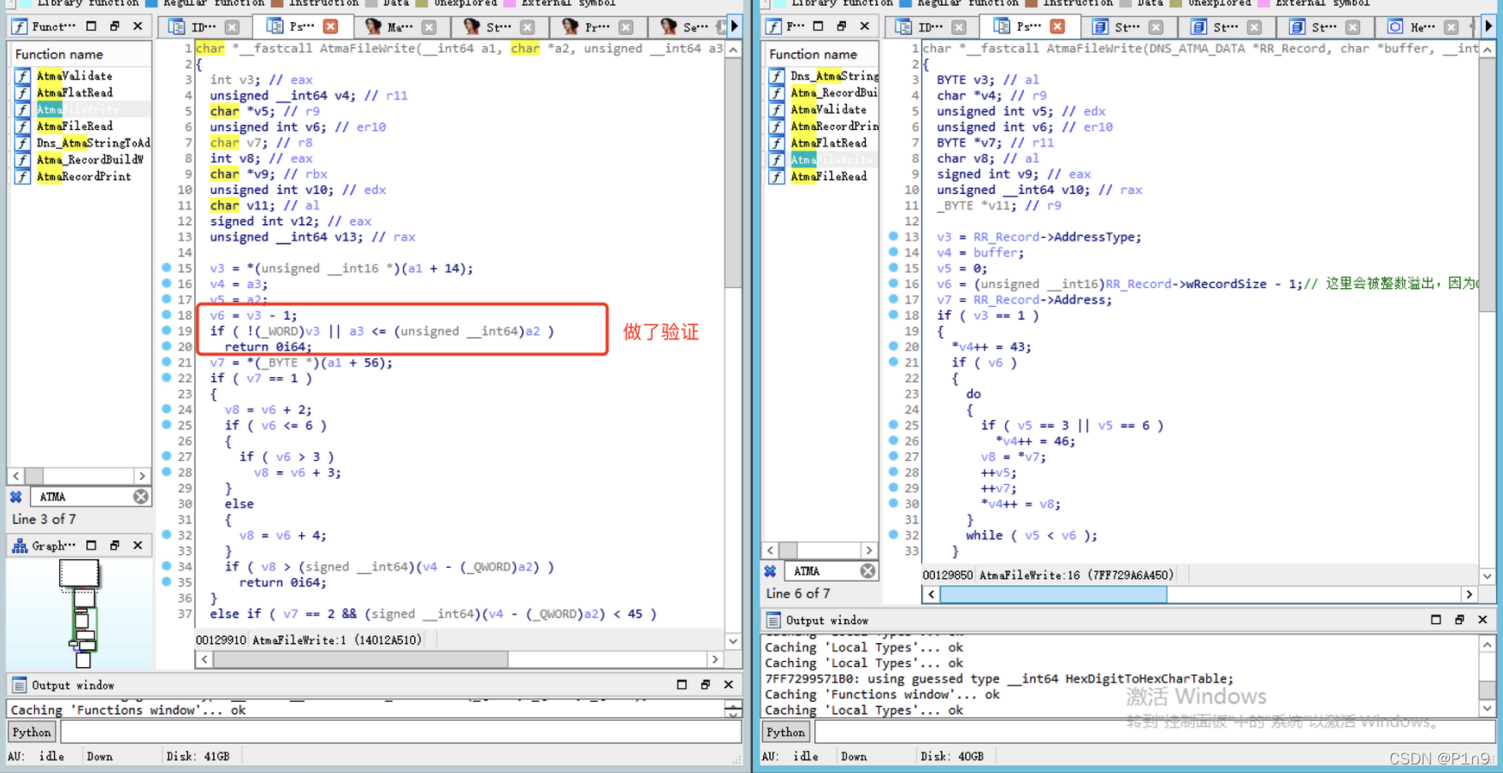Screen dimensions: 1503x773
Task: Show more tabs arrow in left window
Action: pos(734,27)
